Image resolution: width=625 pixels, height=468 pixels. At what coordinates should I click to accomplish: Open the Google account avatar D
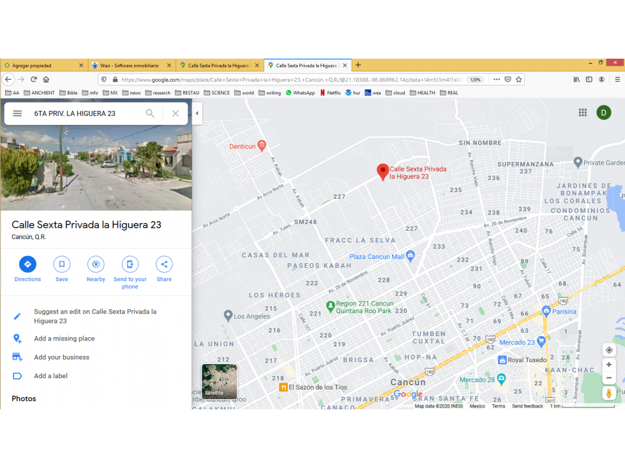pyautogui.click(x=603, y=113)
